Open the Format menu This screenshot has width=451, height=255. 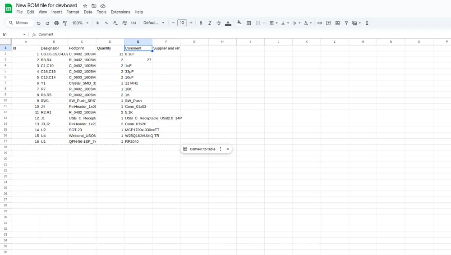(x=73, y=12)
